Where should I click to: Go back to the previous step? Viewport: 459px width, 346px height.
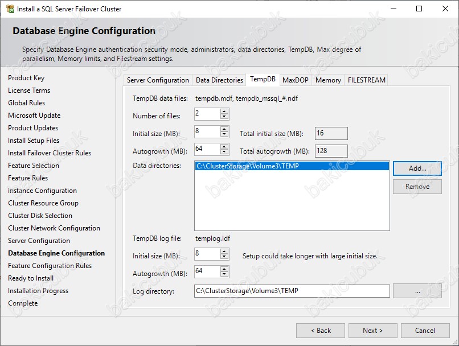[321, 331]
